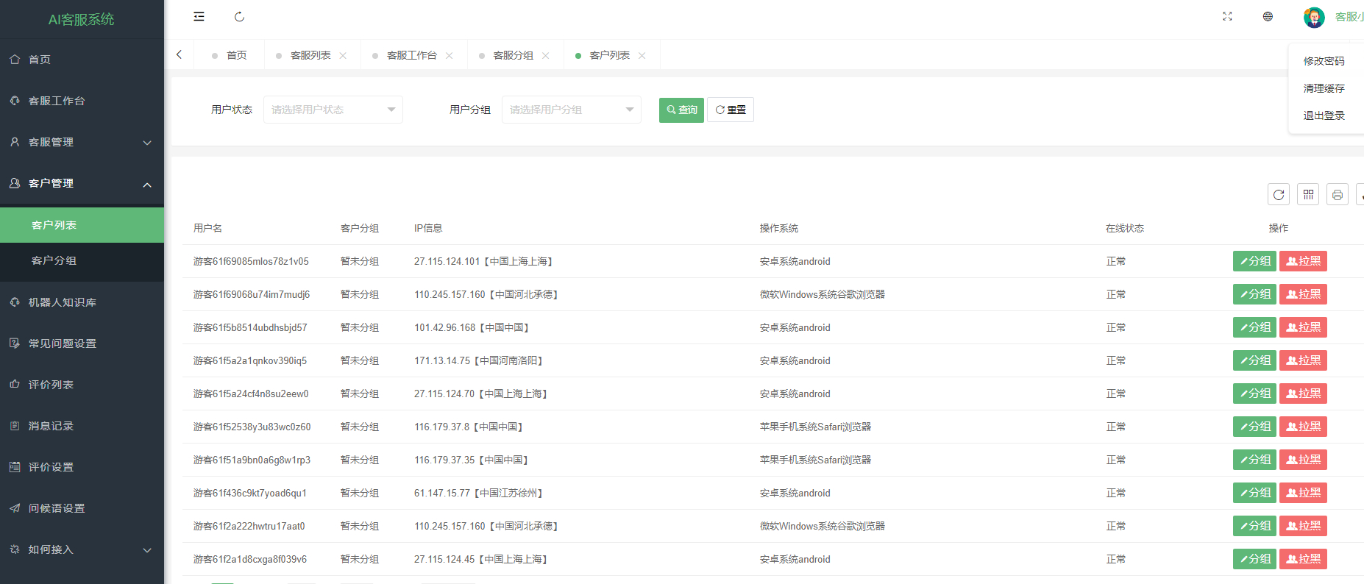Open 机器人知识库 in the sidebar

pyautogui.click(x=82, y=302)
